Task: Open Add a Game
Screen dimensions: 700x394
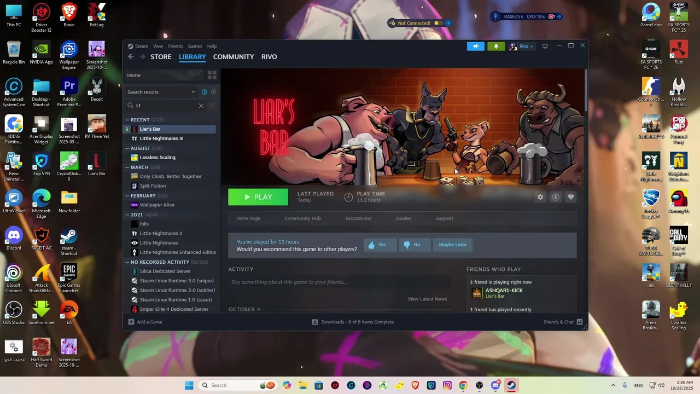Action: point(145,322)
